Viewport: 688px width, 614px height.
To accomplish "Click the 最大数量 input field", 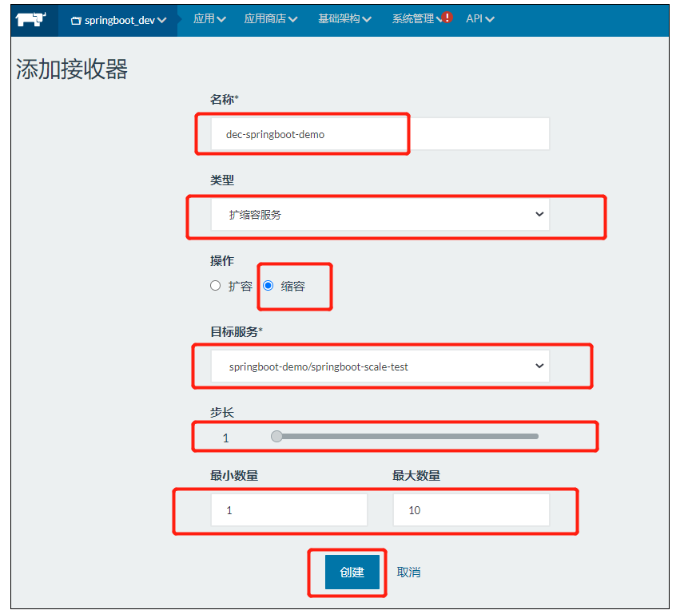I will pos(471,509).
